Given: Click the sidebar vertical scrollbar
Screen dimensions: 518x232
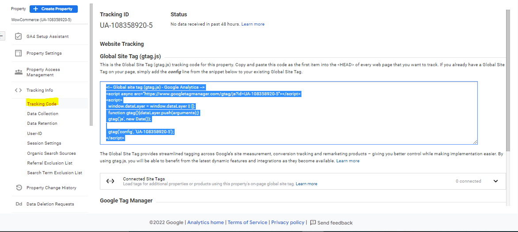Looking at the screenshot, I should pos(91,64).
